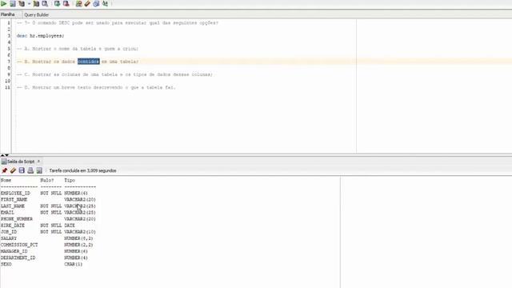Image resolution: width=512 pixels, height=288 pixels.
Task: Click the Autotrace toolbar icon
Action: pos(36,3)
